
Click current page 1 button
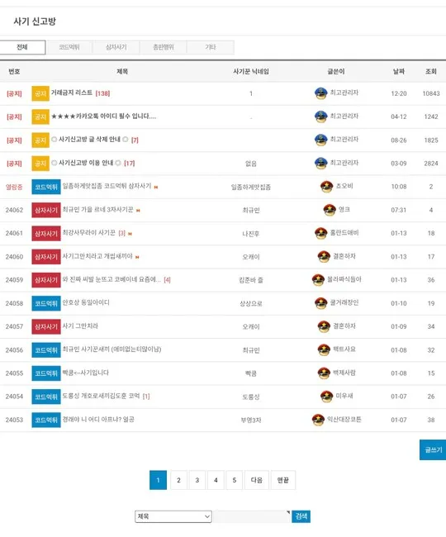tap(158, 480)
